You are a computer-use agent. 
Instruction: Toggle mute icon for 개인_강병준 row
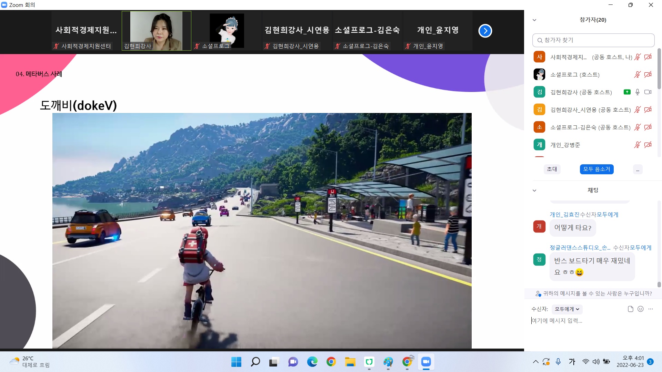coord(637,145)
